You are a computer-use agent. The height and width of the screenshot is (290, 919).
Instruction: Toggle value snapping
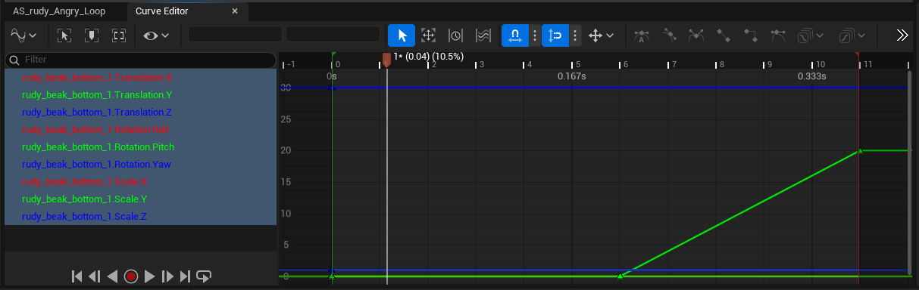click(555, 35)
